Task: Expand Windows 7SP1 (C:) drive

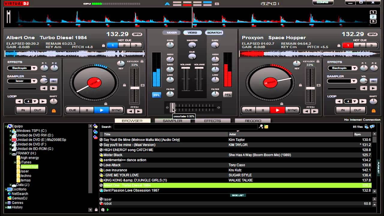Action: point(10,131)
